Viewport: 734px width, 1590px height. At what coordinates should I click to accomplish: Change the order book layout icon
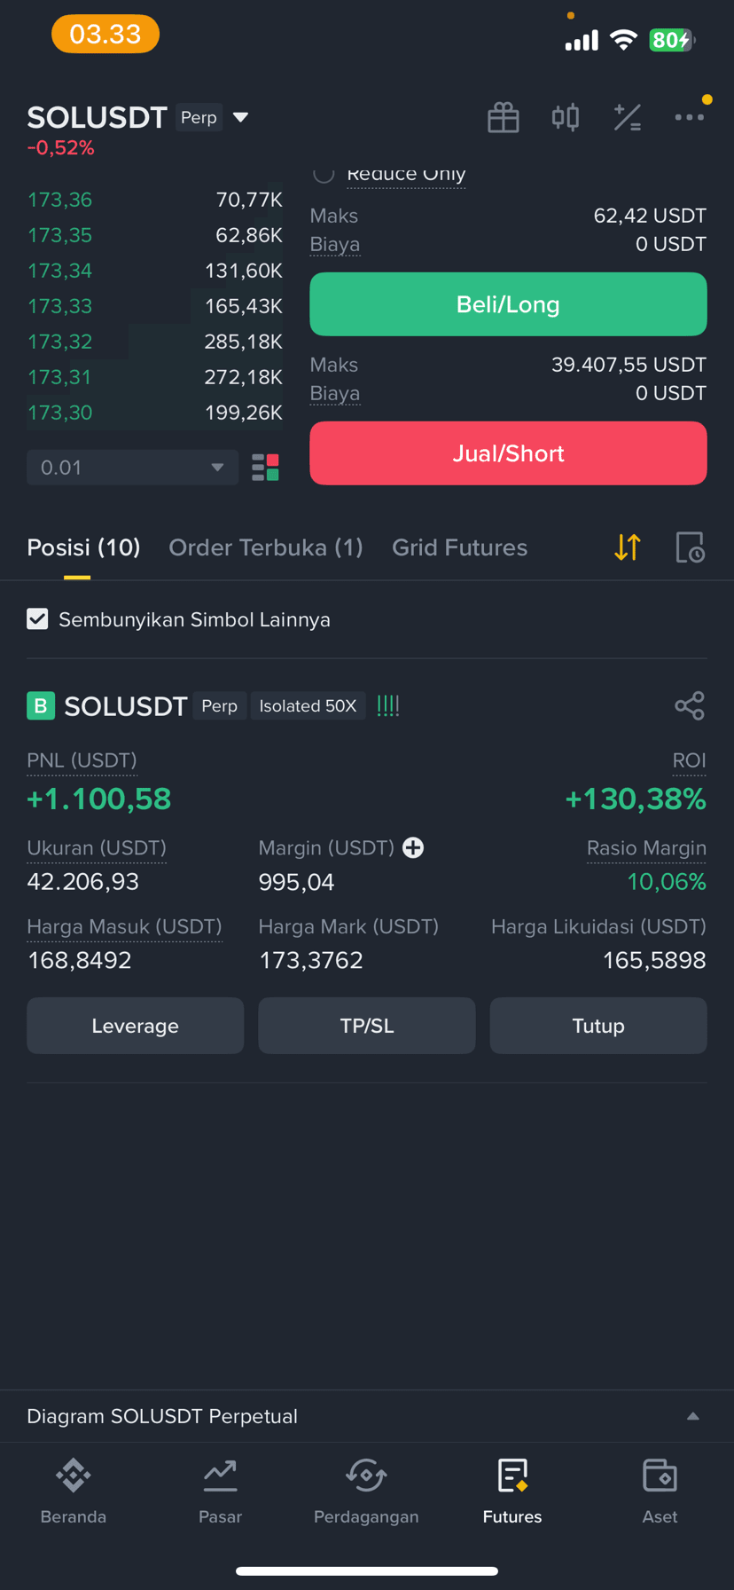click(x=265, y=468)
